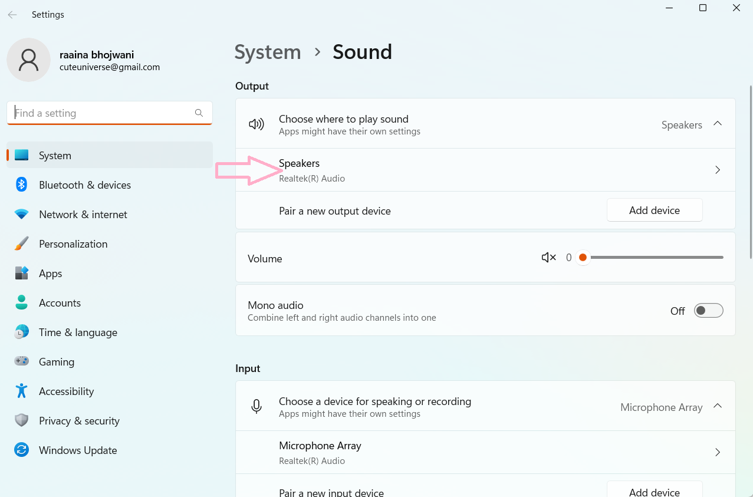Click the Find a setting field

103,113
